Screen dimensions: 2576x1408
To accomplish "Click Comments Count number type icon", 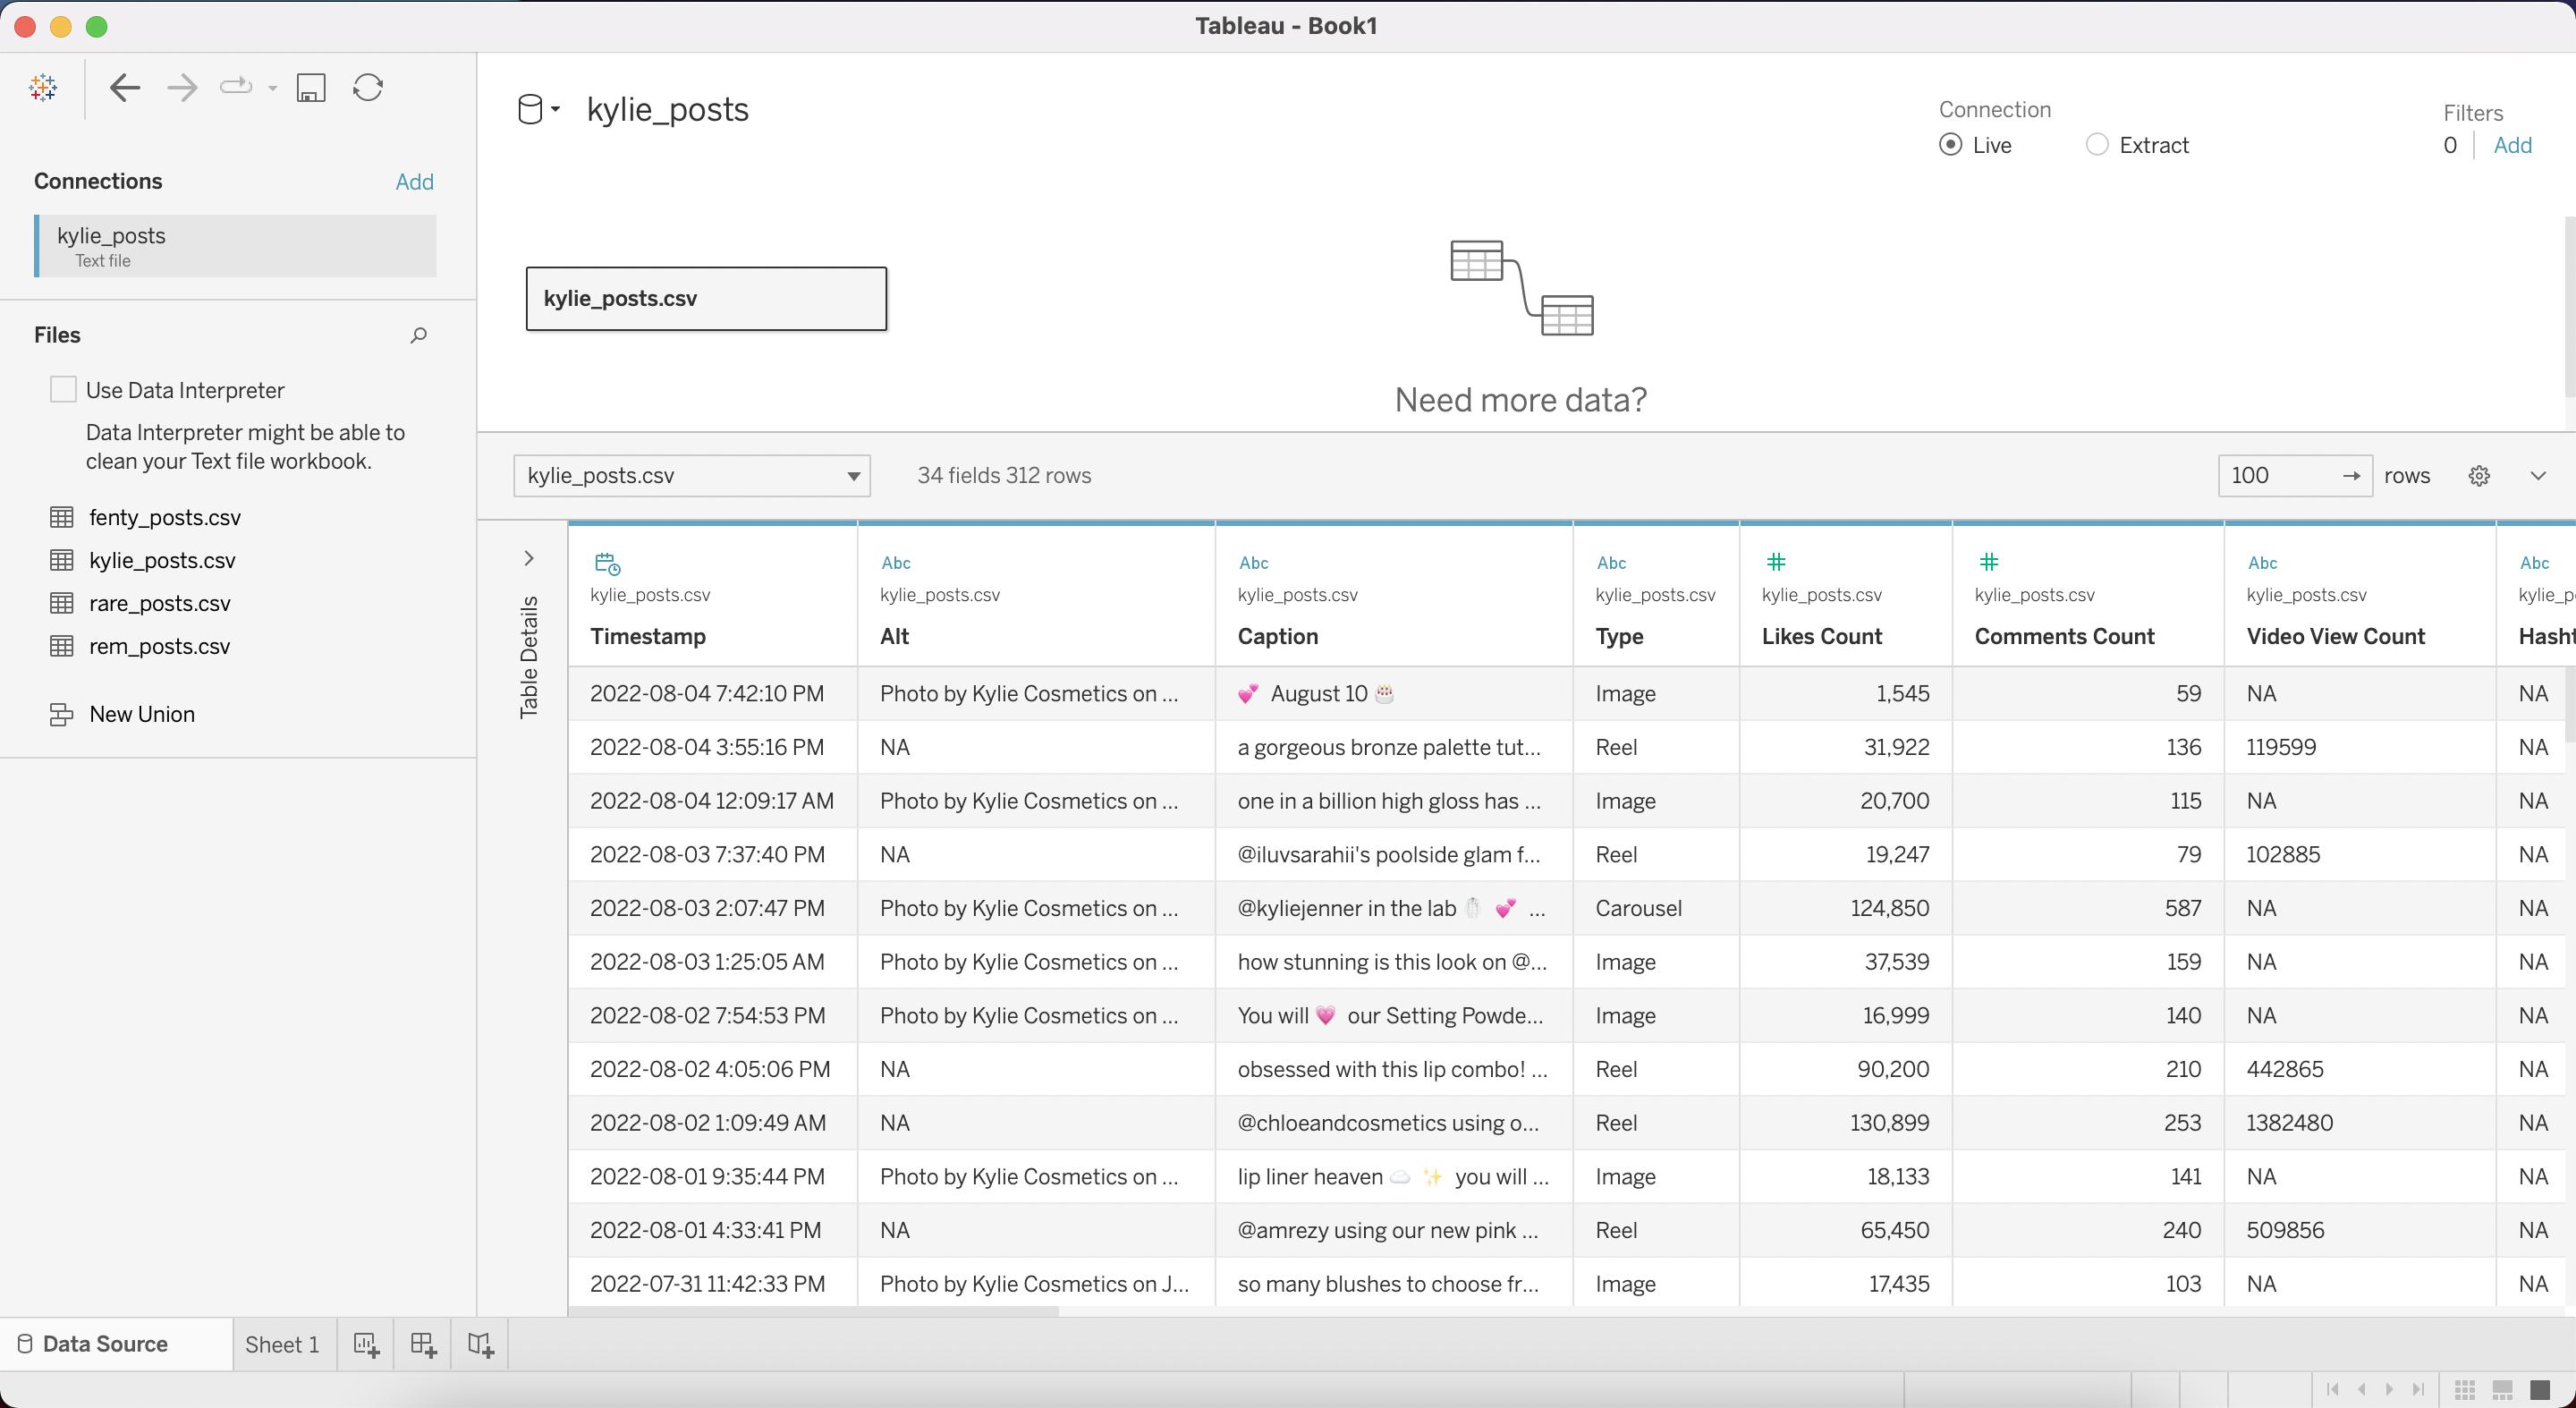I will pyautogui.click(x=1989, y=562).
